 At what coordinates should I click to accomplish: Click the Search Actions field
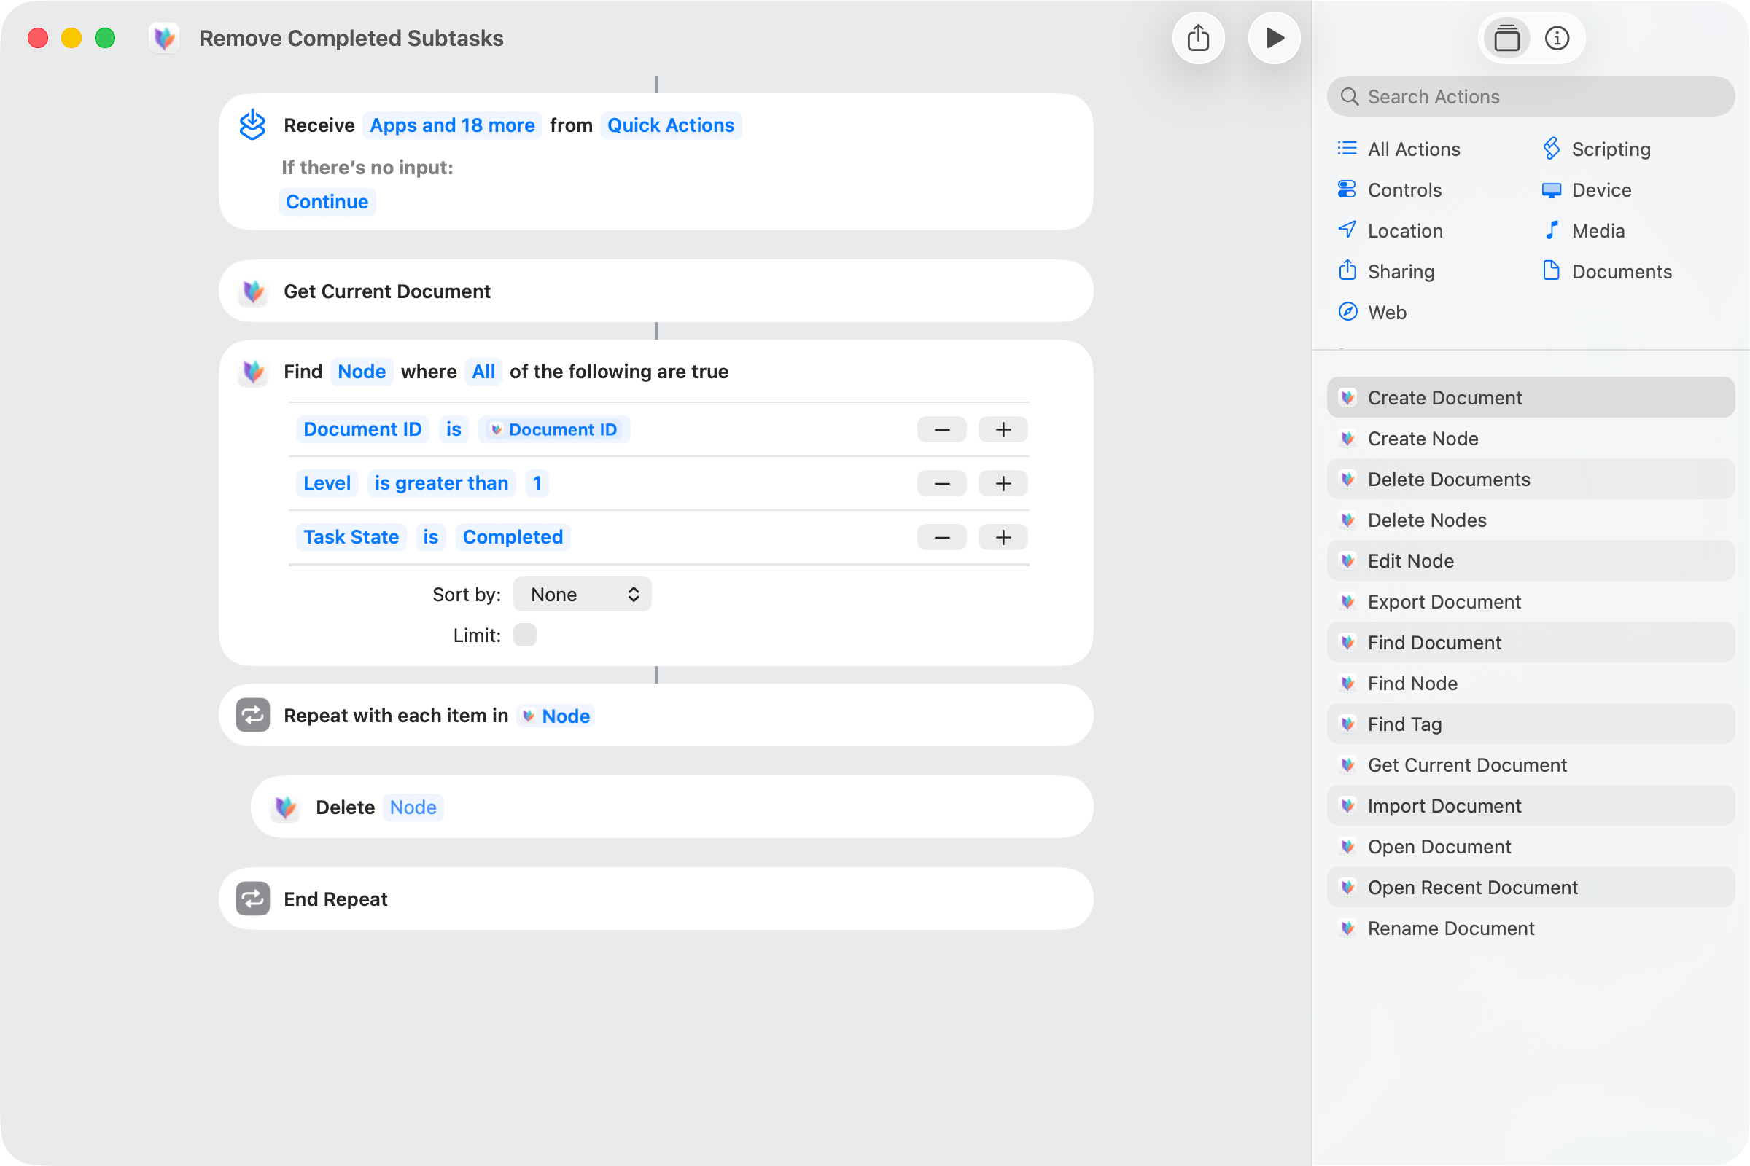pos(1531,97)
